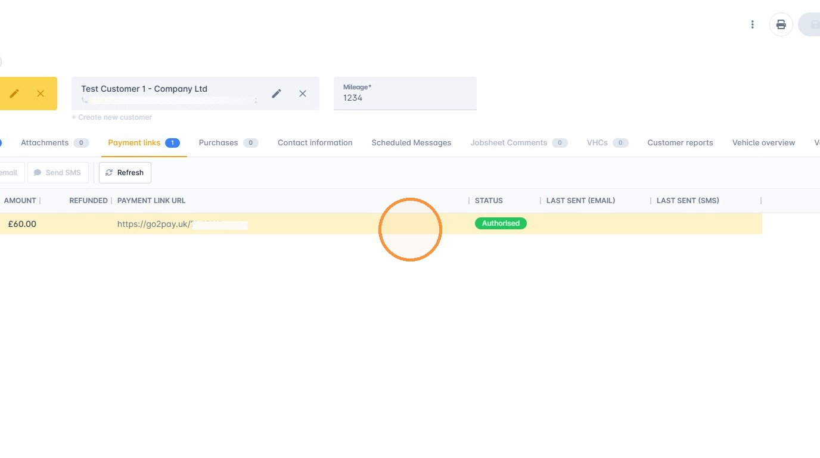Select the Payment links tab
820x458 pixels.
point(144,142)
